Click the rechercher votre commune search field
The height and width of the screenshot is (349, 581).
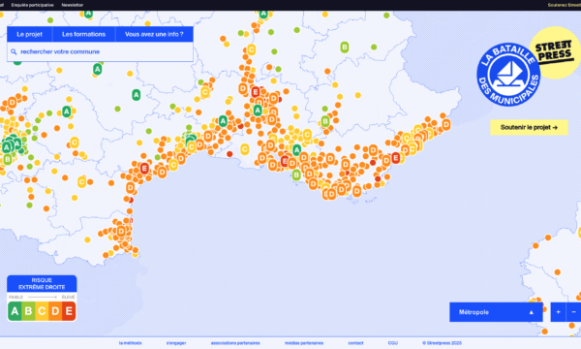[x=100, y=52]
